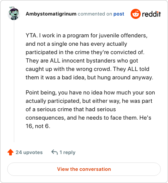
Task: Click the orange Reddit Snoo logo
Action: (x=135, y=14)
